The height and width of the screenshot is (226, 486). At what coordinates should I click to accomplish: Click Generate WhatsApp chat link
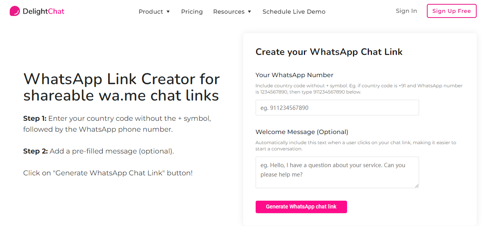301,207
